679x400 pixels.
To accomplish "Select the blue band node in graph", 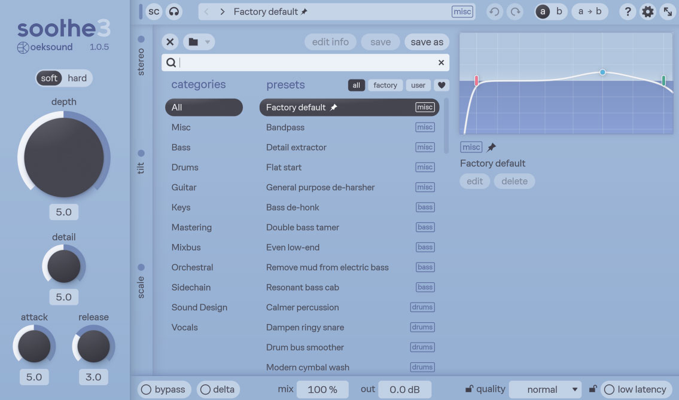I will pyautogui.click(x=602, y=72).
